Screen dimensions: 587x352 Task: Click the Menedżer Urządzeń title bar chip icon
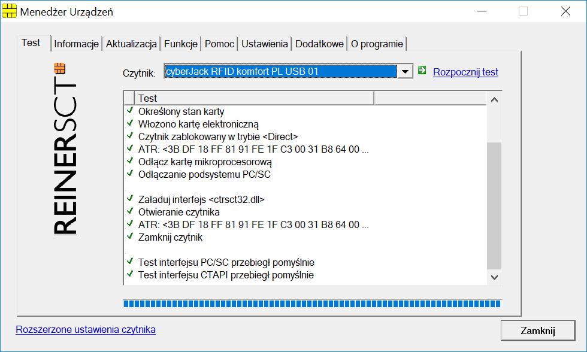(x=10, y=11)
